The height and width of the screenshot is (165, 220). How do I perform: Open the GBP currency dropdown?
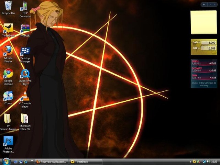[x=199, y=48]
